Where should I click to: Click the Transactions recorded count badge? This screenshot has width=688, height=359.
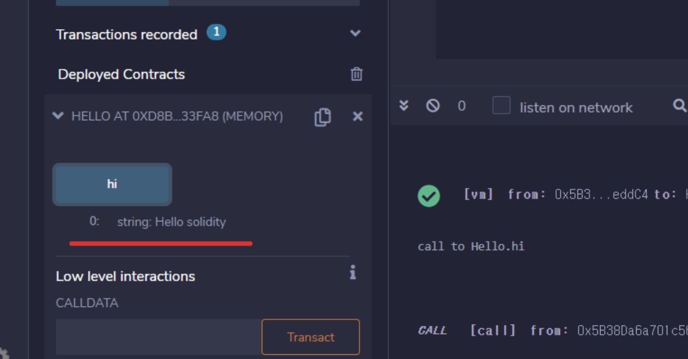216,33
